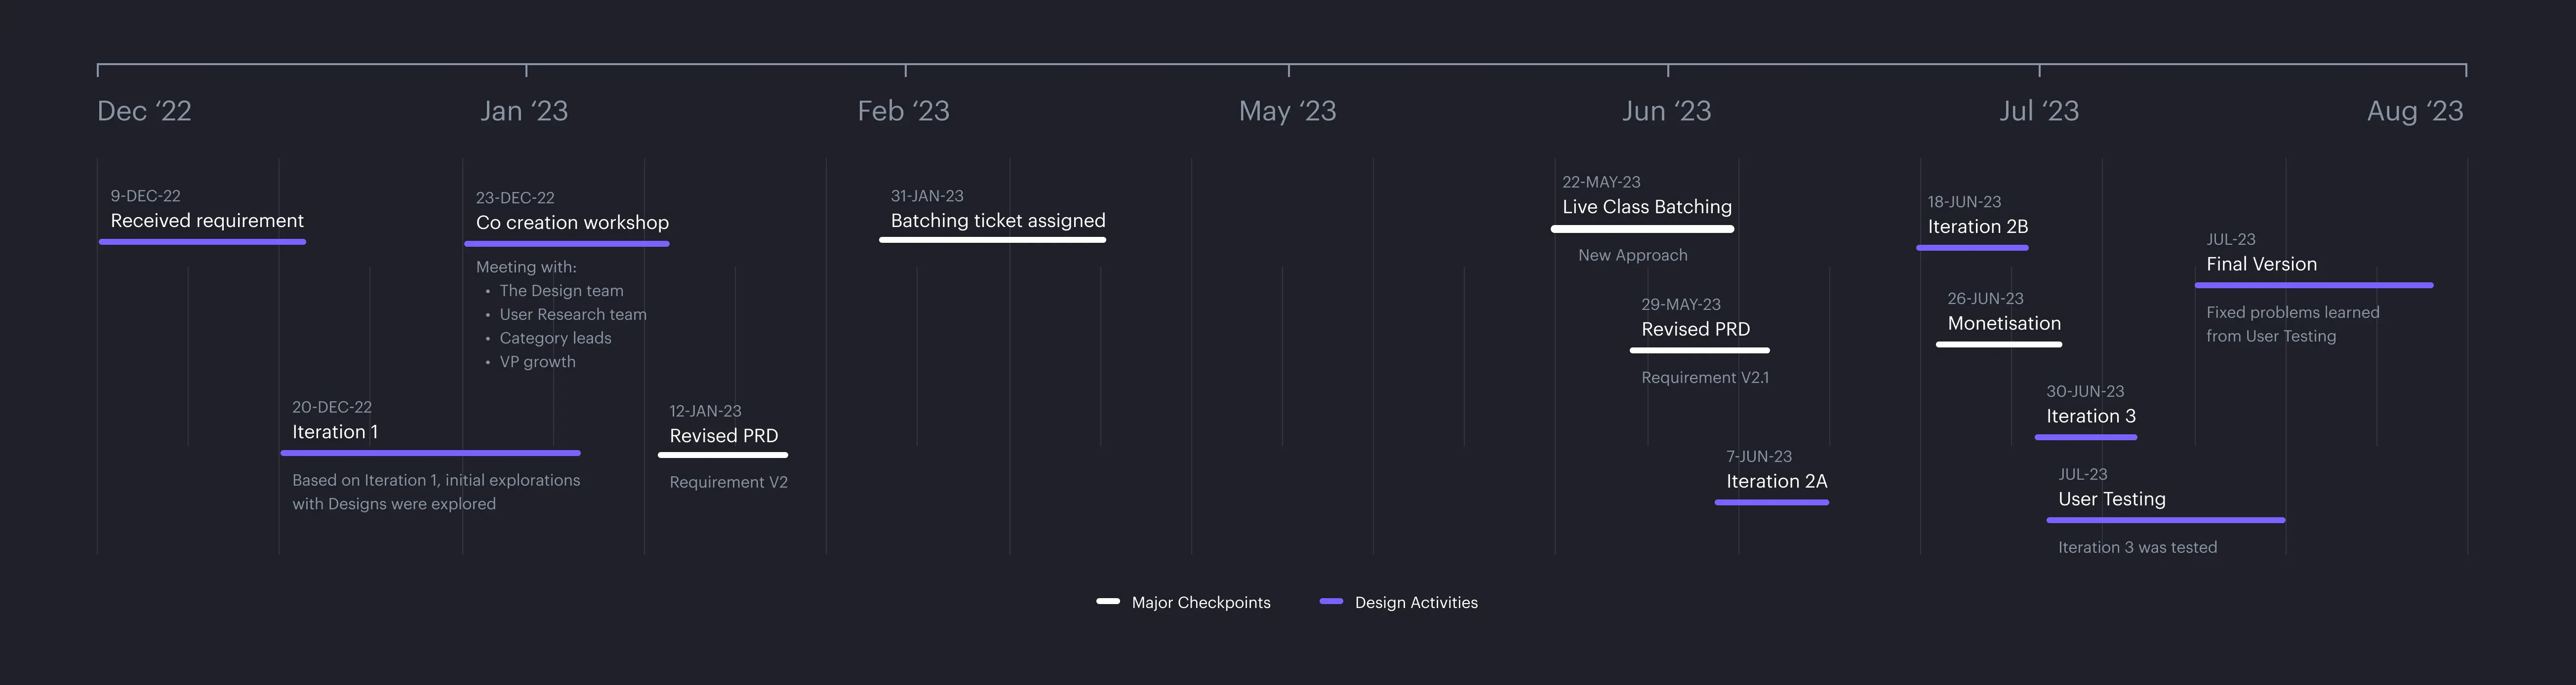Select the Iteration 3 activity

pyautogui.click(x=2090, y=416)
